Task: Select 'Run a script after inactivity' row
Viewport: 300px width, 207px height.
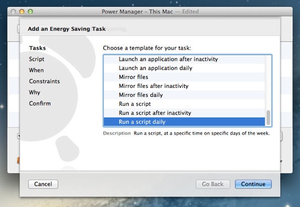Action: (x=184, y=113)
